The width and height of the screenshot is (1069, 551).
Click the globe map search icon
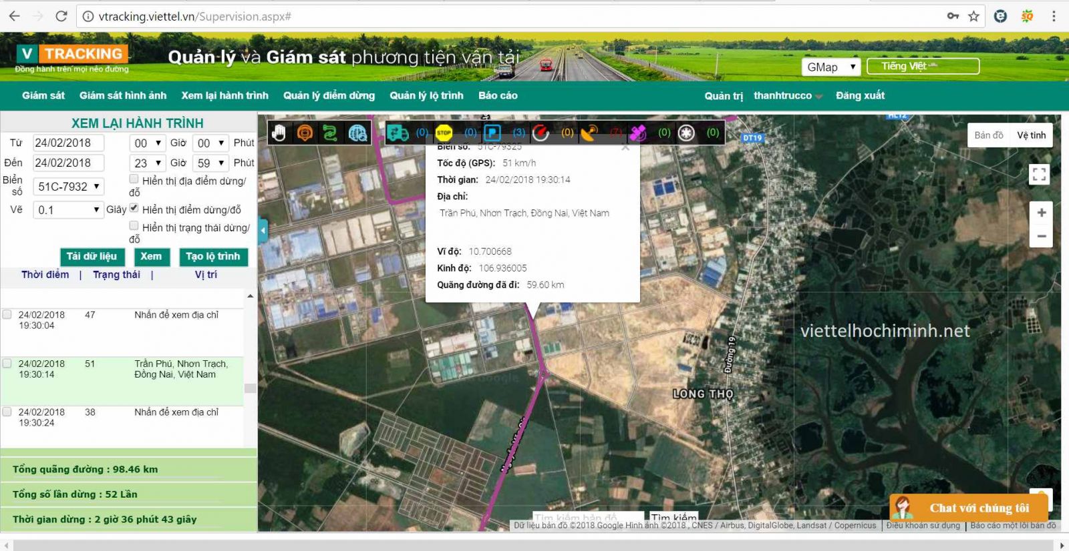click(357, 133)
